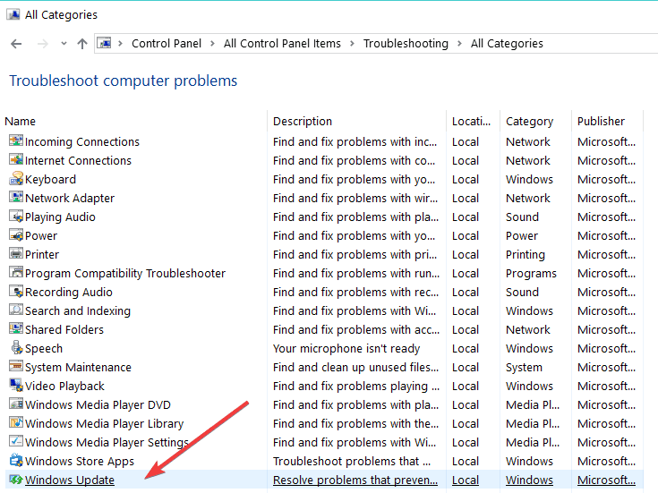This screenshot has width=658, height=493.
Task: Click the Printer troubleshooter icon
Action: (16, 253)
